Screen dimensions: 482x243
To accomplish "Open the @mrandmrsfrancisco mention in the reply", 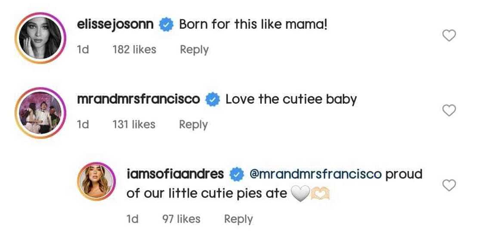I will coord(315,174).
